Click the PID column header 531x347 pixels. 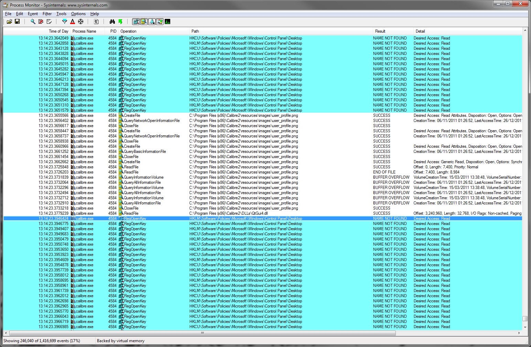pyautogui.click(x=112, y=31)
